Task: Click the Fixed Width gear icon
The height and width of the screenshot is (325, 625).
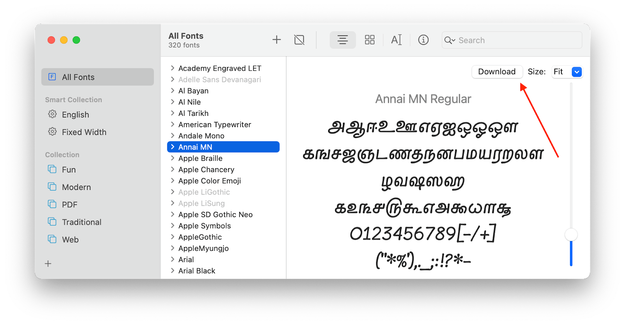Action: (x=52, y=131)
